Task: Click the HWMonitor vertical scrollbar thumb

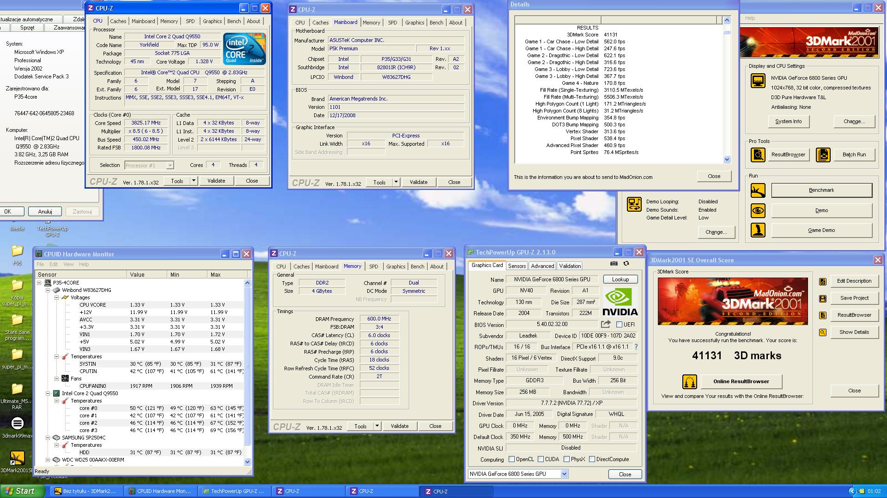Action: coord(247,365)
